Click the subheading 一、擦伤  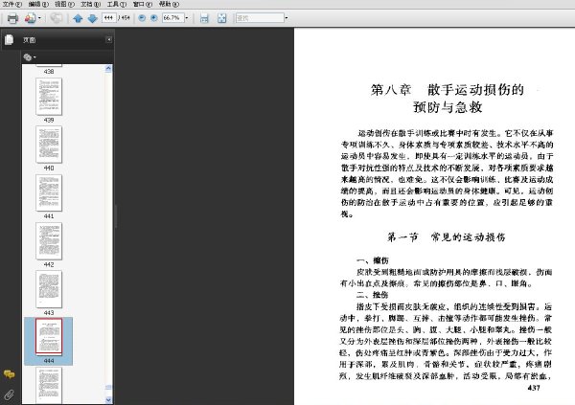point(372,260)
